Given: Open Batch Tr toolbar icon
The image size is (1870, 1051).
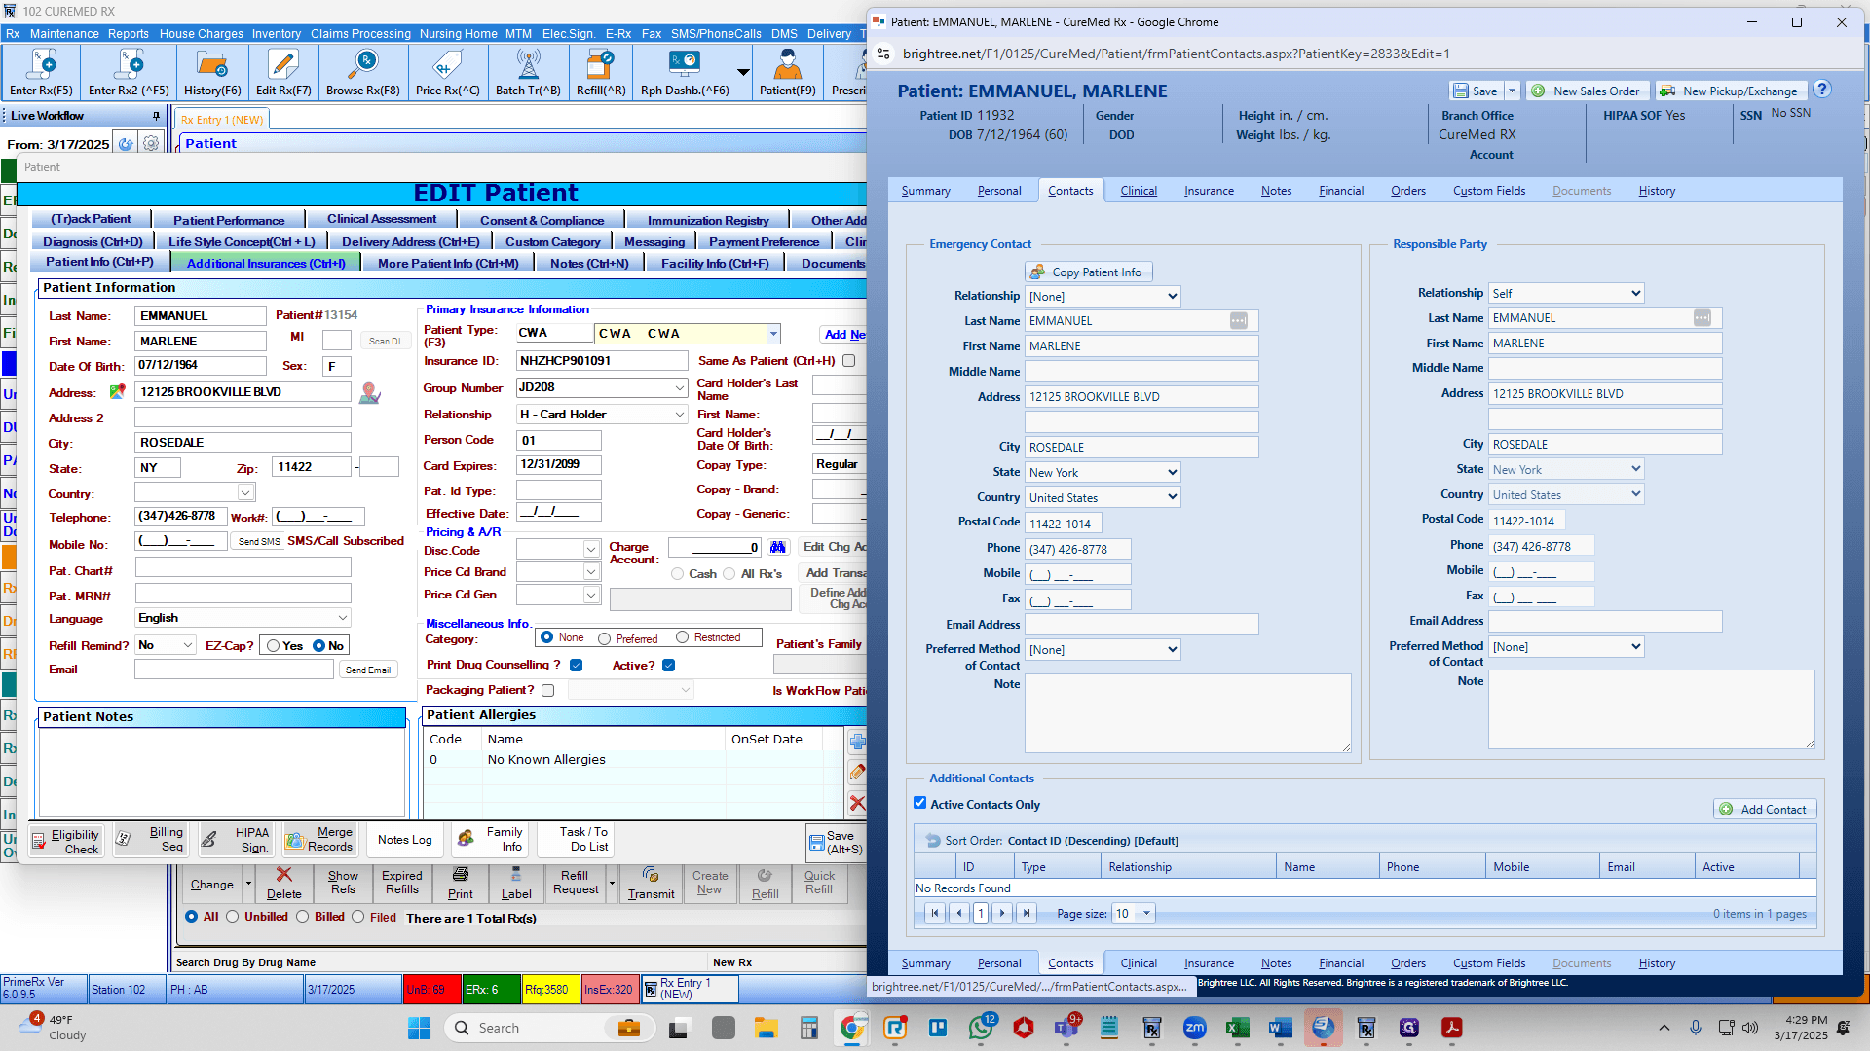Looking at the screenshot, I should [x=528, y=73].
